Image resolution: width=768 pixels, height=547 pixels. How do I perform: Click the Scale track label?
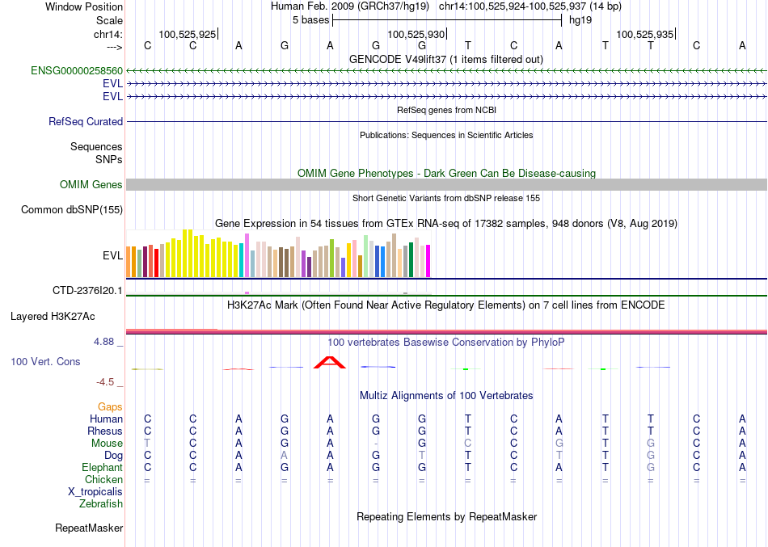(x=109, y=20)
